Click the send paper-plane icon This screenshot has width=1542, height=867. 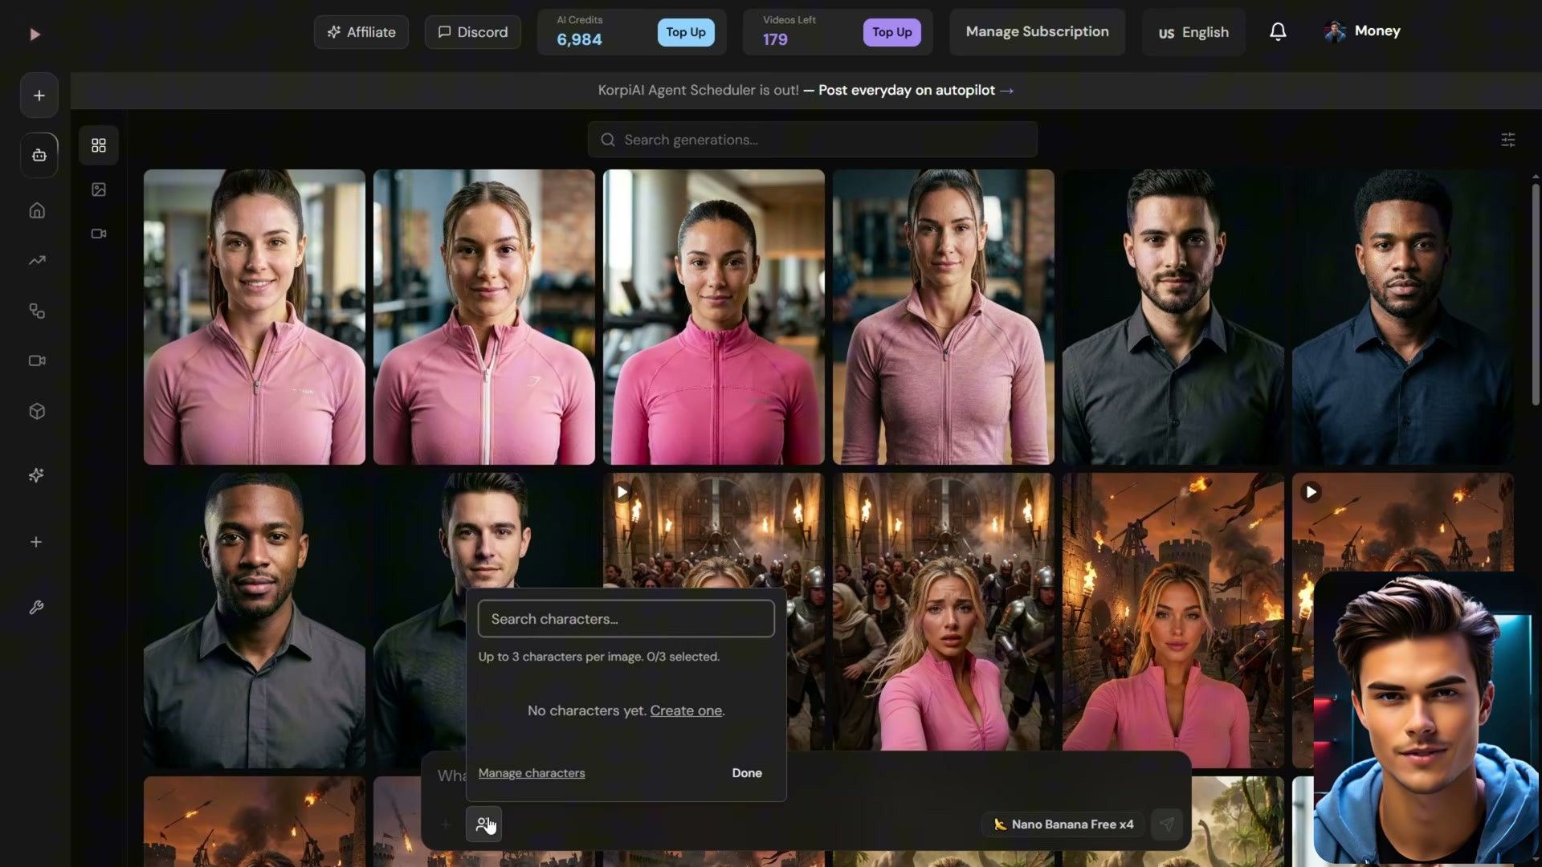pos(1167,824)
